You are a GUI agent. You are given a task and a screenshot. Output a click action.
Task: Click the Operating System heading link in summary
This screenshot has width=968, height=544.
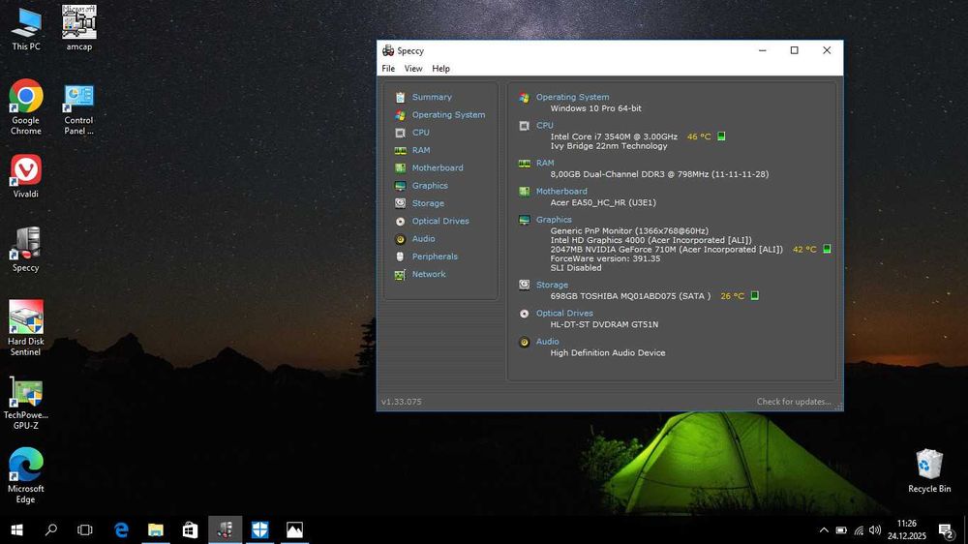point(572,97)
